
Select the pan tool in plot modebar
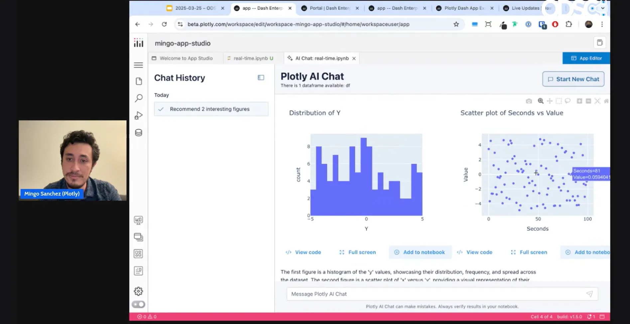click(x=550, y=101)
